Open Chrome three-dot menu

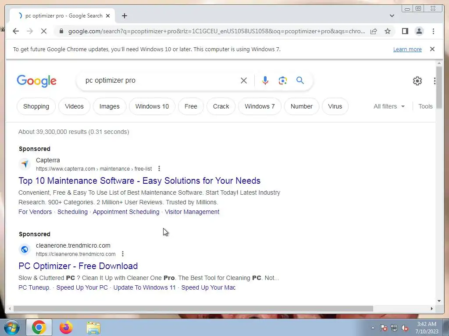(433, 31)
